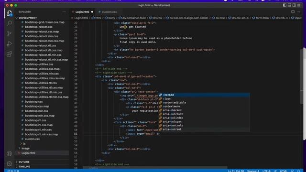Click line 51 with input type email
This screenshot has height=172, width=306.
coord(143,134)
